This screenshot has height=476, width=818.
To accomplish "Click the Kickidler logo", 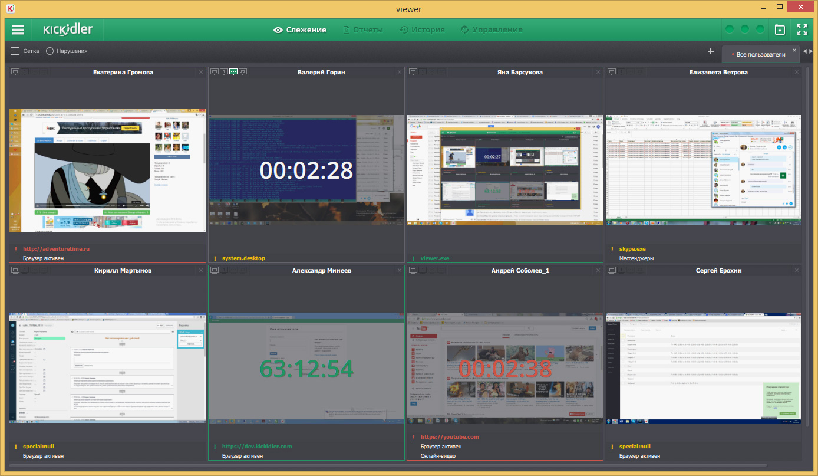I will [68, 29].
